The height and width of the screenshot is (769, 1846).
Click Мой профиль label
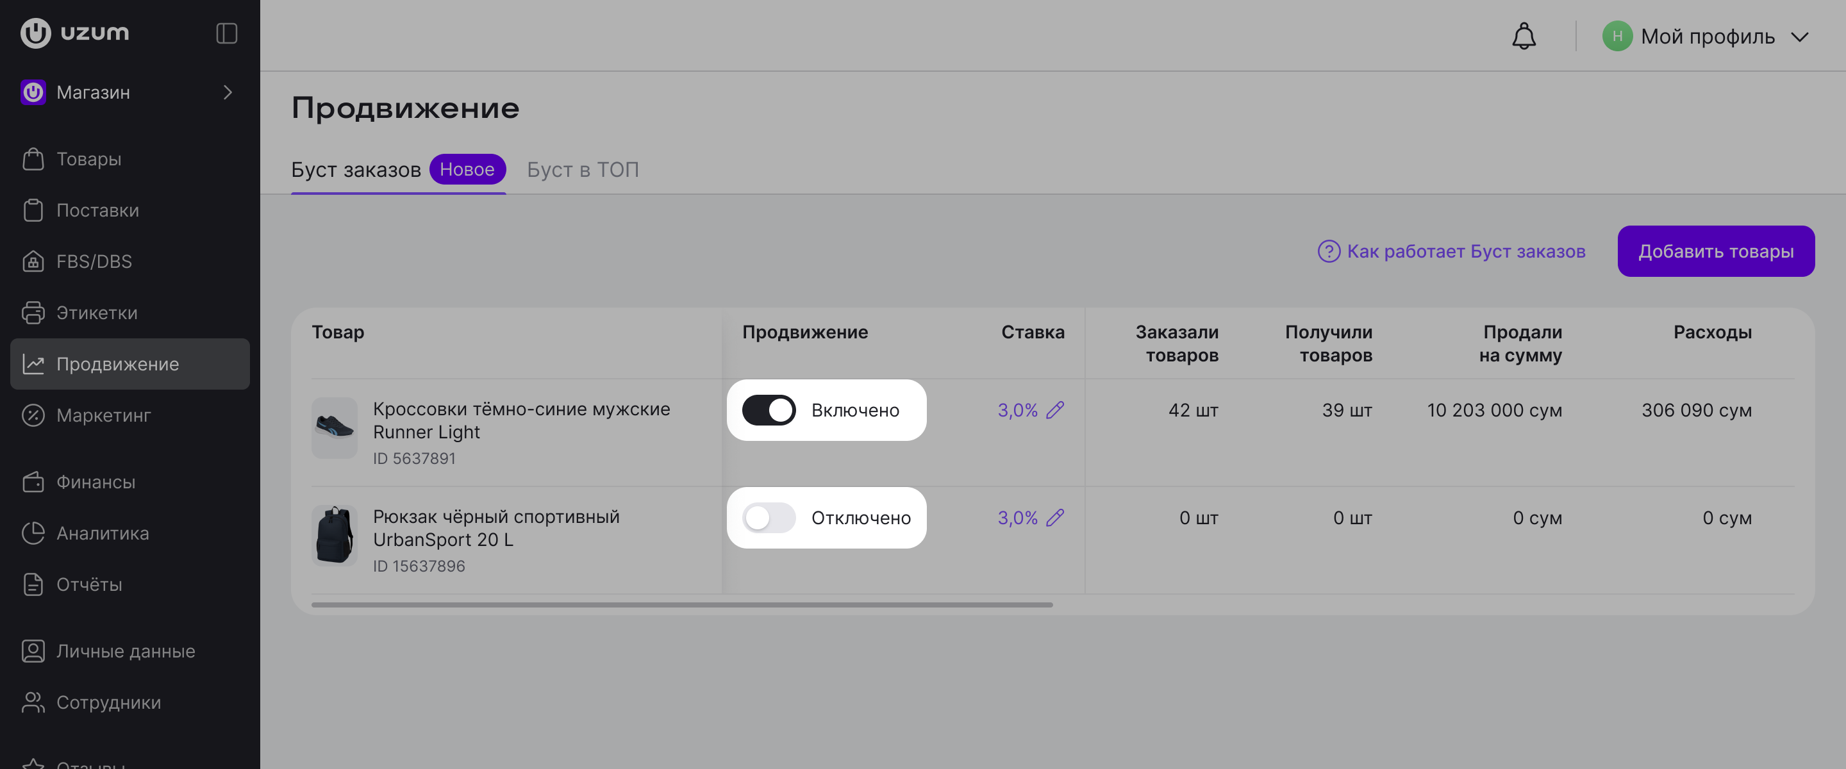click(1707, 37)
